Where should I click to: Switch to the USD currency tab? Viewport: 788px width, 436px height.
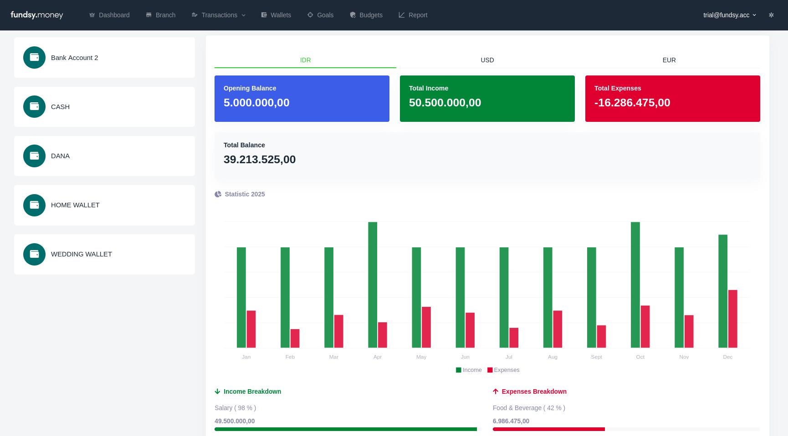(x=487, y=60)
